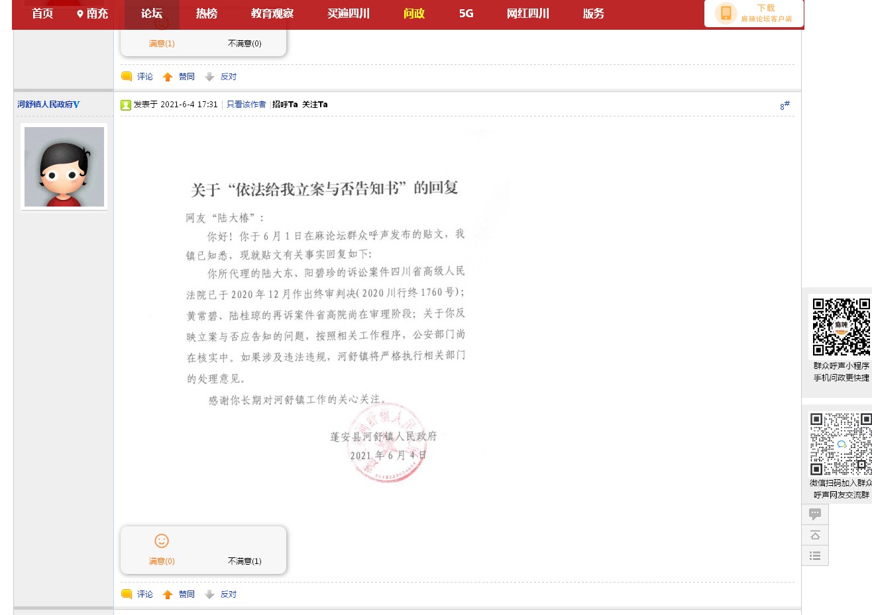Vote 不满意(1) on the government reply

[245, 561]
